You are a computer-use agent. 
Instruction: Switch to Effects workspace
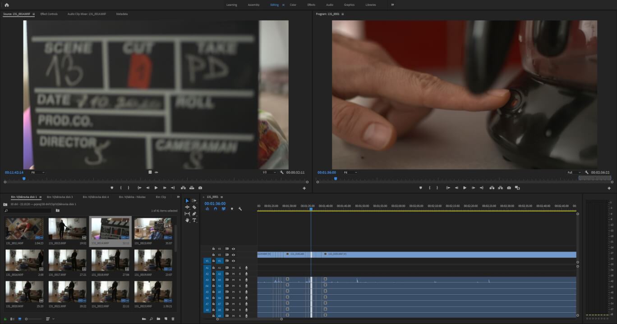[311, 4]
